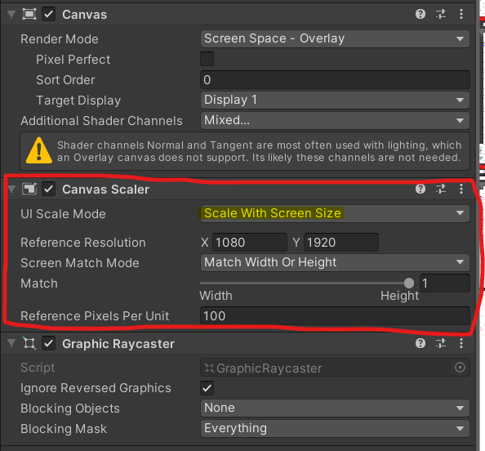Open Canvas preset settings sliders icon

click(441, 14)
